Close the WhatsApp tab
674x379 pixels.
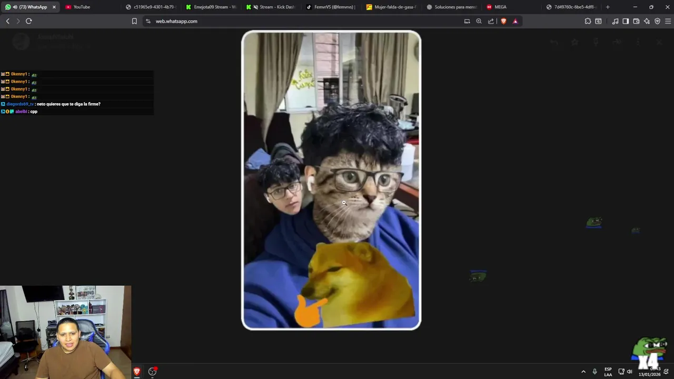(54, 7)
